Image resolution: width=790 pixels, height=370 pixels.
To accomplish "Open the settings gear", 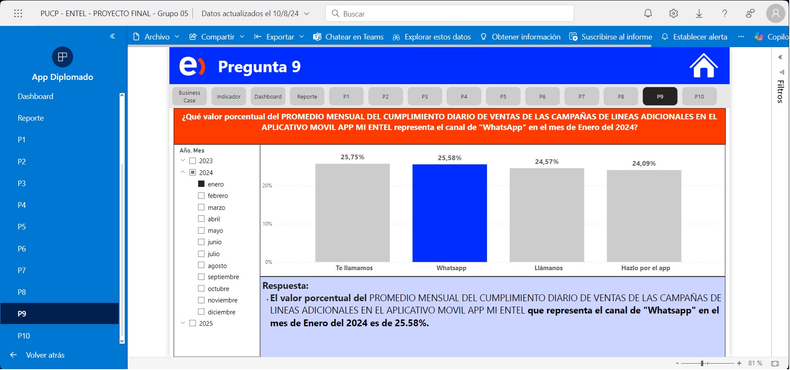I will pos(674,14).
